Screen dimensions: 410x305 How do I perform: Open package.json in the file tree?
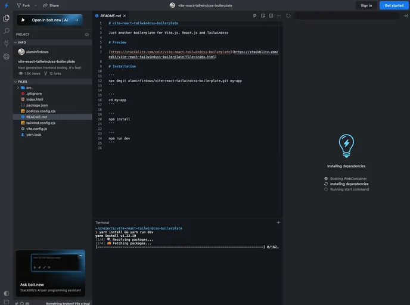(36, 105)
